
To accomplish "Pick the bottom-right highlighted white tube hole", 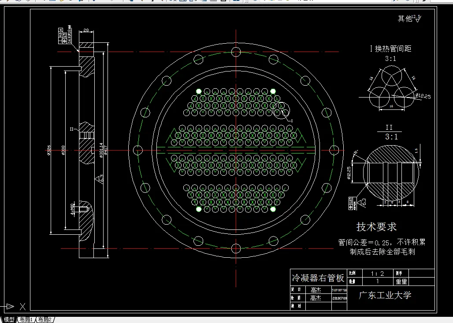I will [x=273, y=209].
